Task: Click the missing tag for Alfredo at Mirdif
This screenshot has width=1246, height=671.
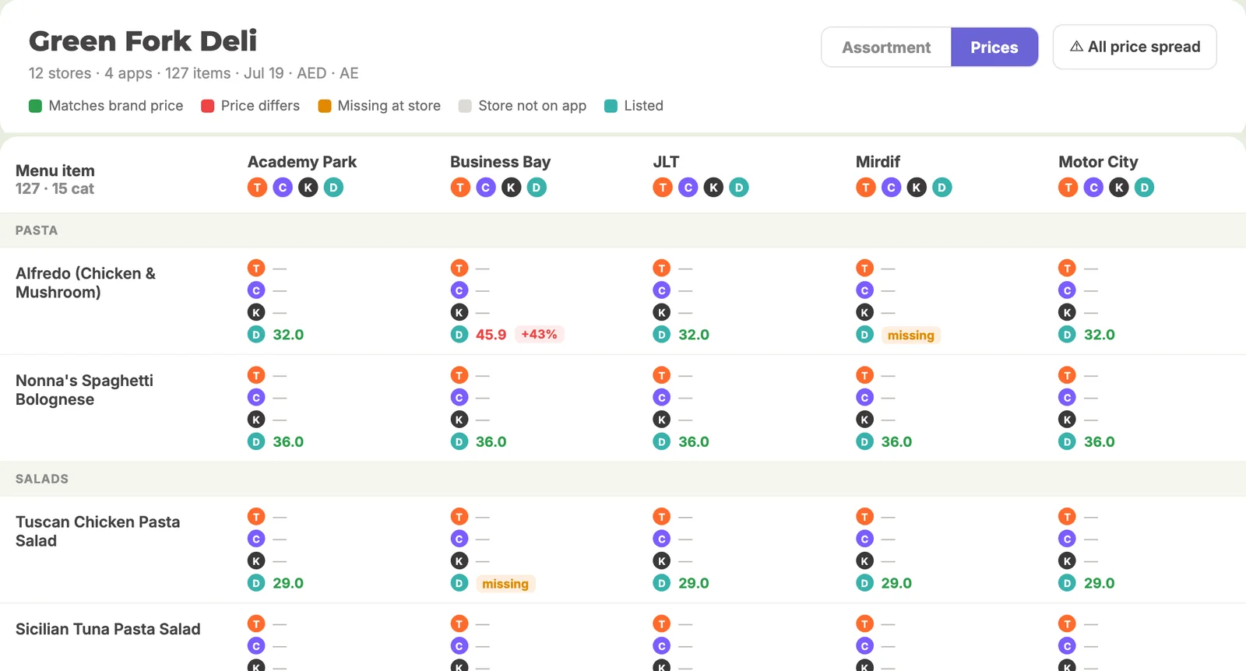Action: pos(910,335)
